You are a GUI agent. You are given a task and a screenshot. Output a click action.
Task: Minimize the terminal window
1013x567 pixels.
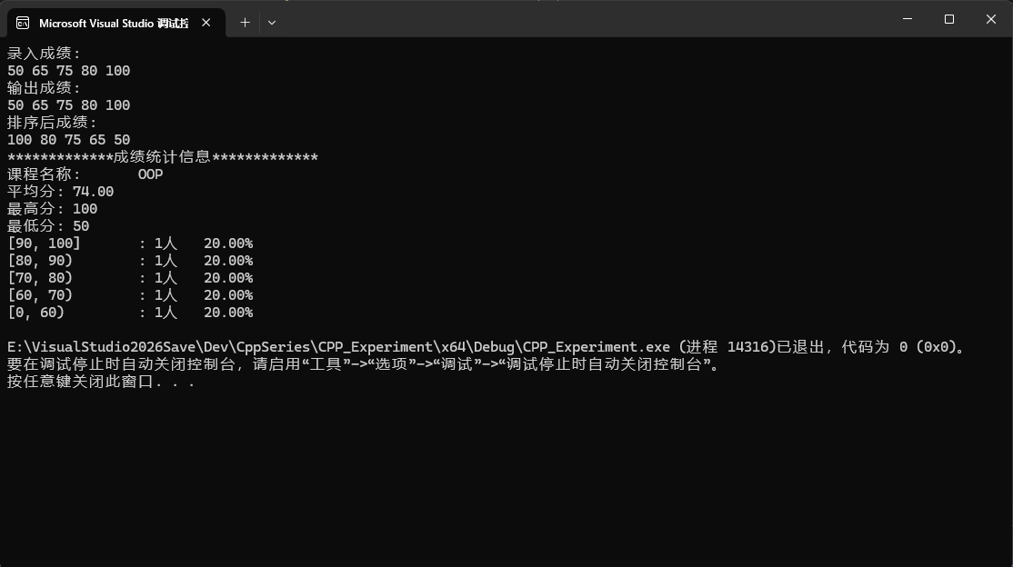(907, 19)
